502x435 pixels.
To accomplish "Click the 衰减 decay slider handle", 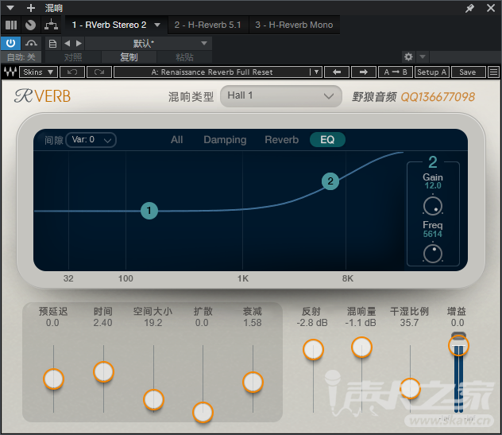I will 253,382.
